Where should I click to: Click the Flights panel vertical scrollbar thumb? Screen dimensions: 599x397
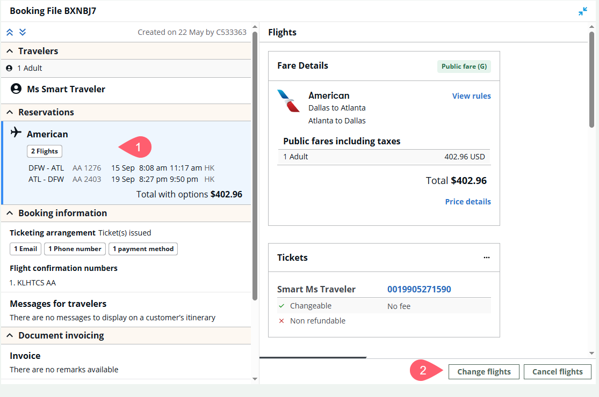coord(591,79)
